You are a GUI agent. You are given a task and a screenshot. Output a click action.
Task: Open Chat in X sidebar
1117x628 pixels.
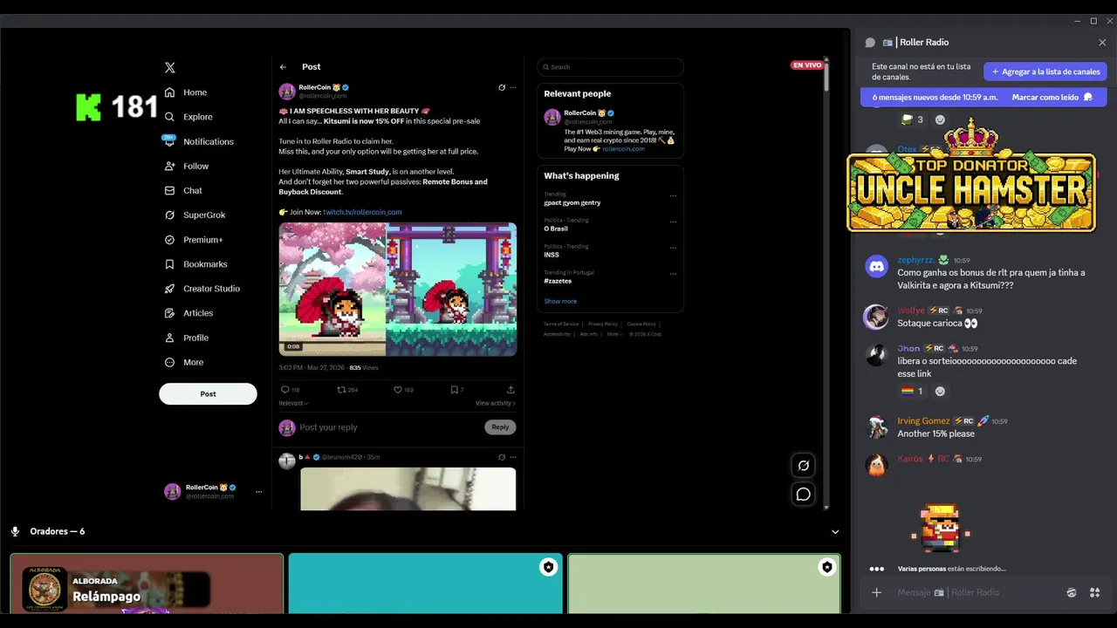click(x=183, y=190)
